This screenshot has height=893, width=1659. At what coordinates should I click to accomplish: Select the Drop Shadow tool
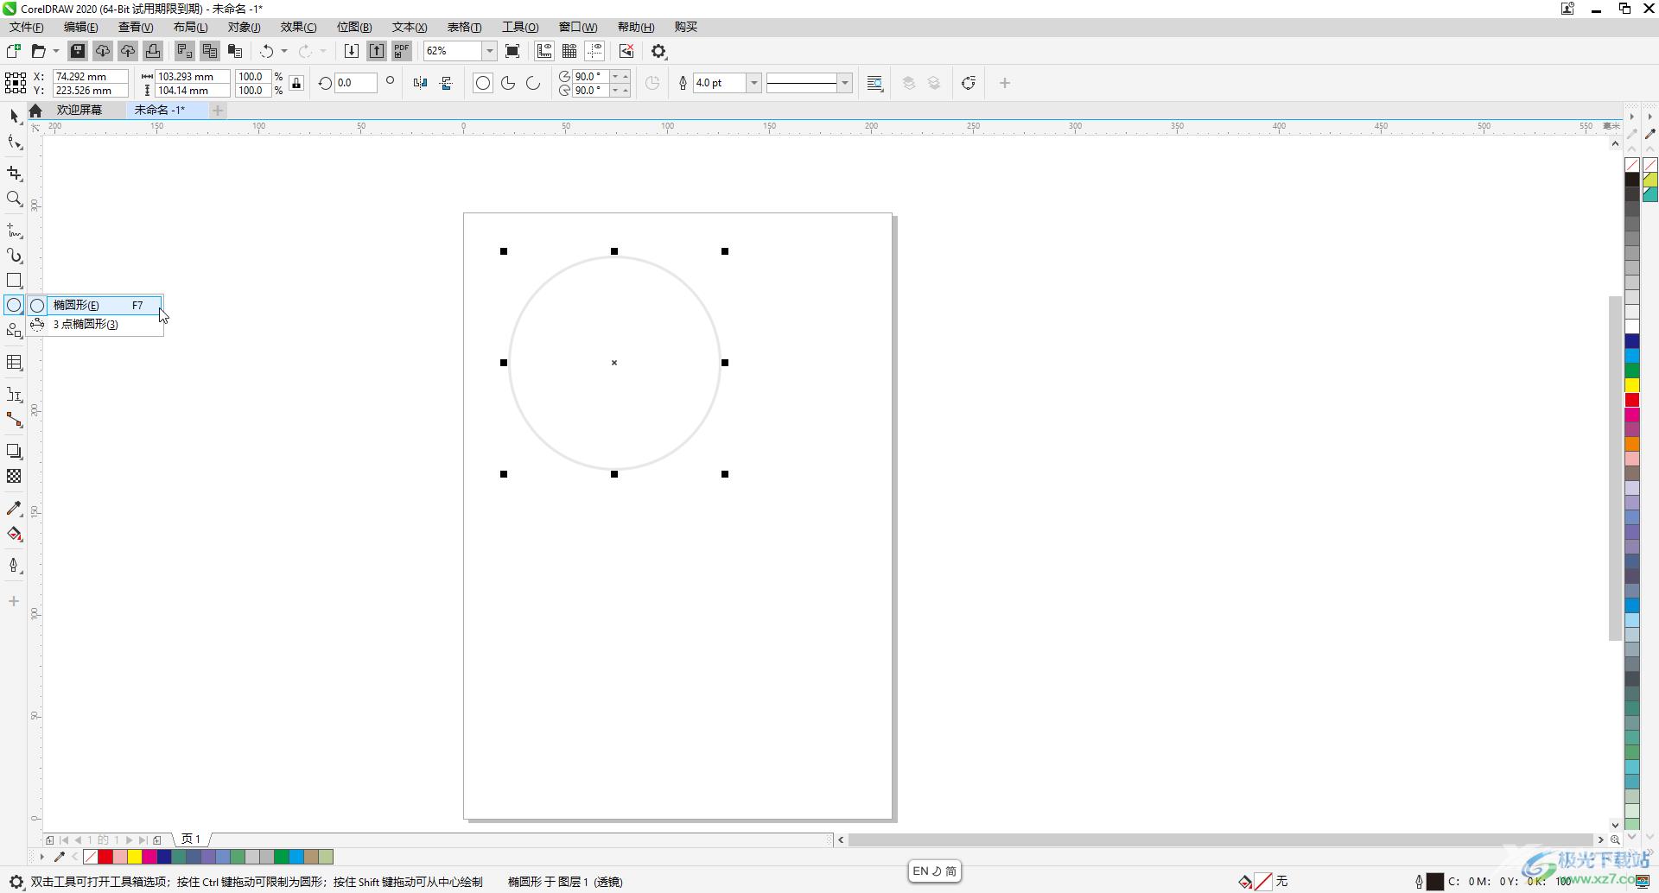tap(14, 452)
